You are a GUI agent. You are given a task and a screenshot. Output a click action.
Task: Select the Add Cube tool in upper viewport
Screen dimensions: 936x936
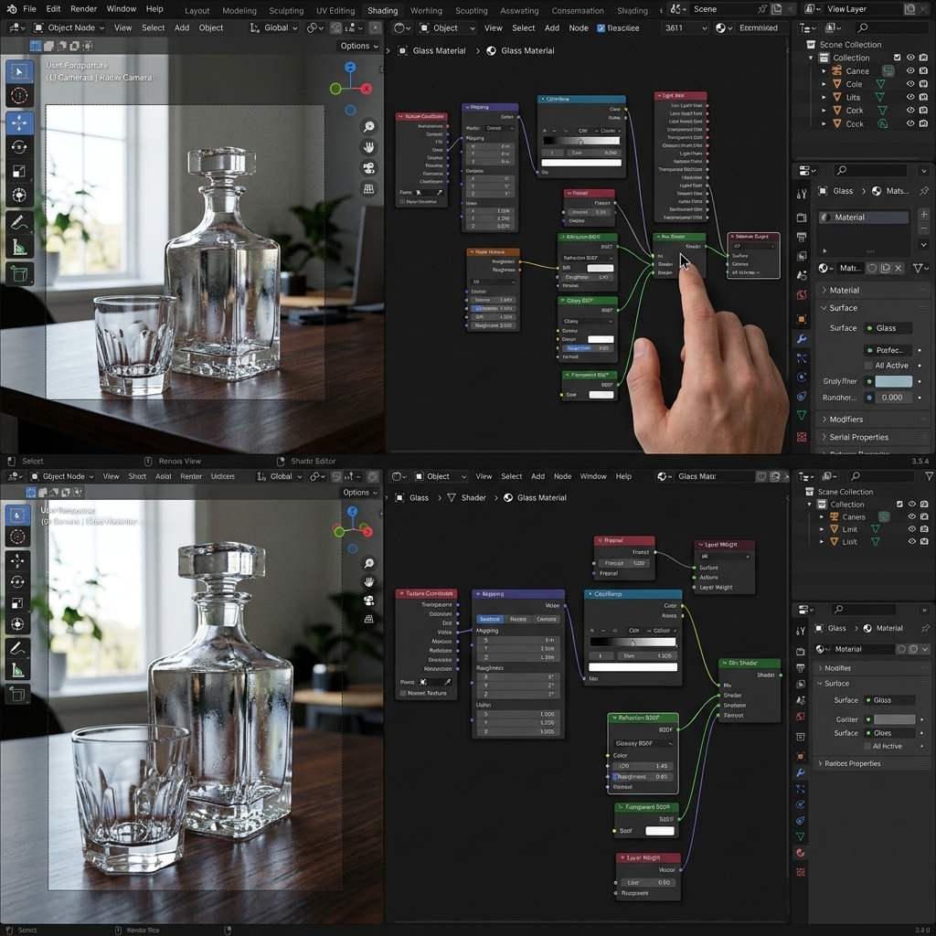tap(19, 274)
